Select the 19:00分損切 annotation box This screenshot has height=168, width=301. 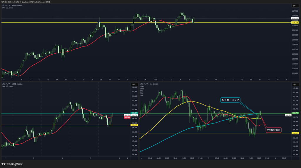[x=273, y=129]
